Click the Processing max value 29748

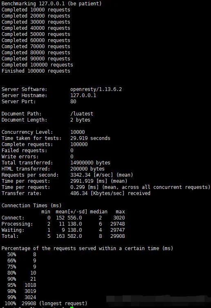click(117, 224)
